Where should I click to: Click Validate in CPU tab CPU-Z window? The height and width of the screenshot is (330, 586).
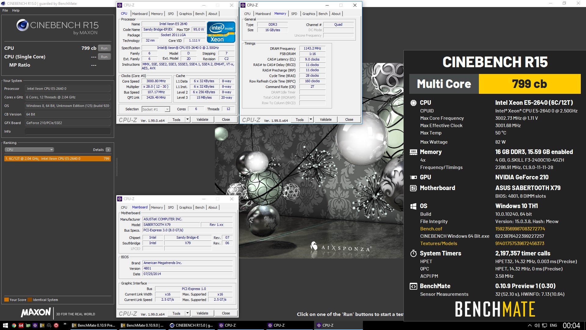pyautogui.click(x=202, y=119)
